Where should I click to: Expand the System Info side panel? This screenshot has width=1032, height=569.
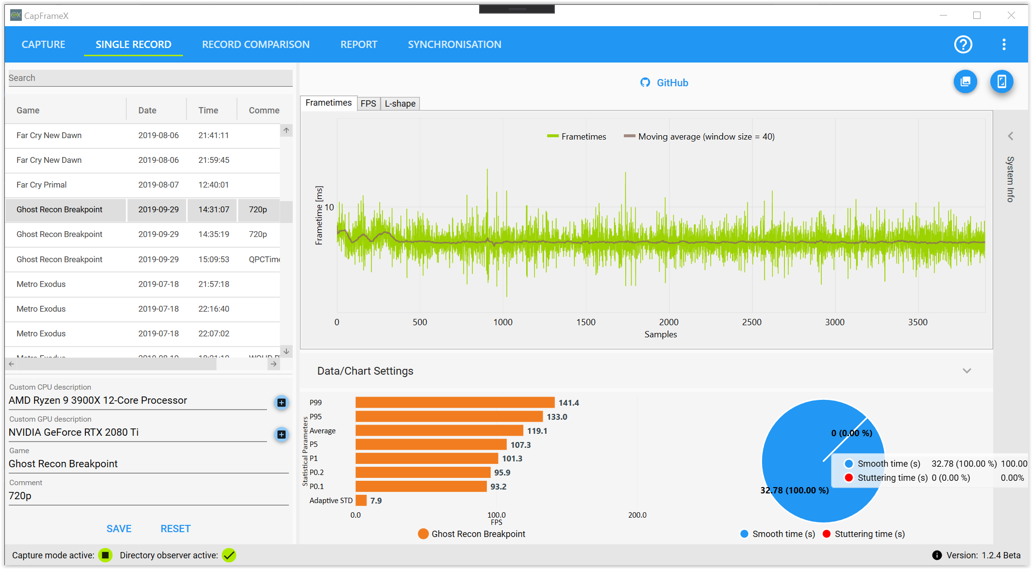(x=1011, y=136)
